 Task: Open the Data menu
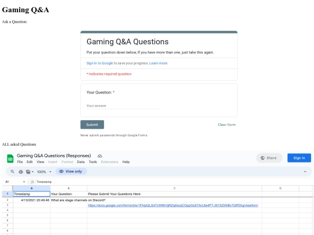point(81,162)
